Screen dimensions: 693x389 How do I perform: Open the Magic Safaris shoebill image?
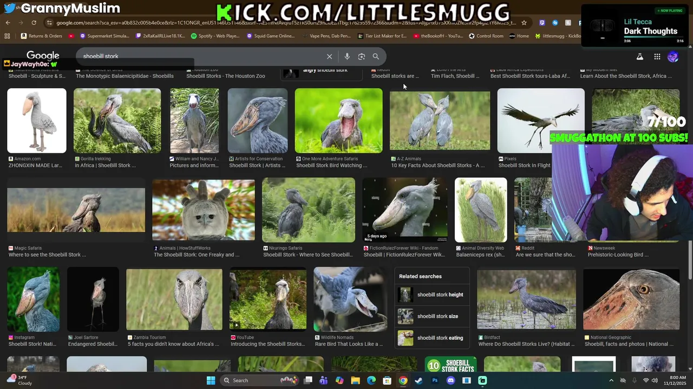pos(76,210)
